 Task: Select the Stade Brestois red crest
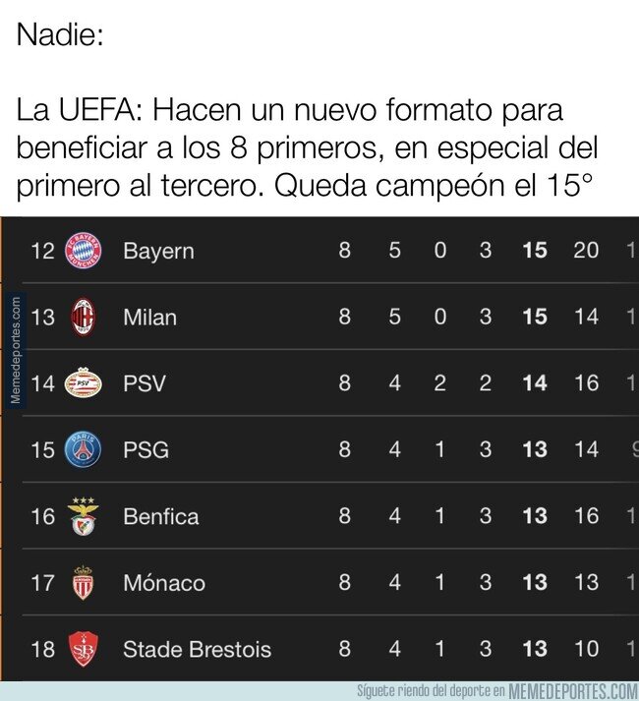[83, 649]
